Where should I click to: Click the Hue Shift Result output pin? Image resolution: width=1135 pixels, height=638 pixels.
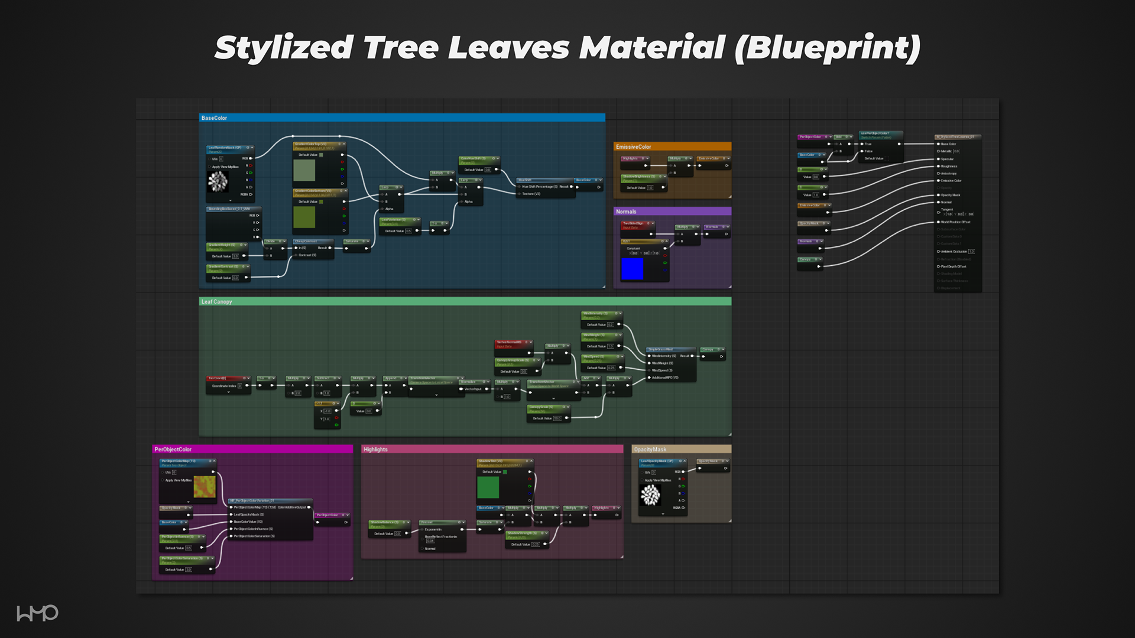(x=571, y=187)
